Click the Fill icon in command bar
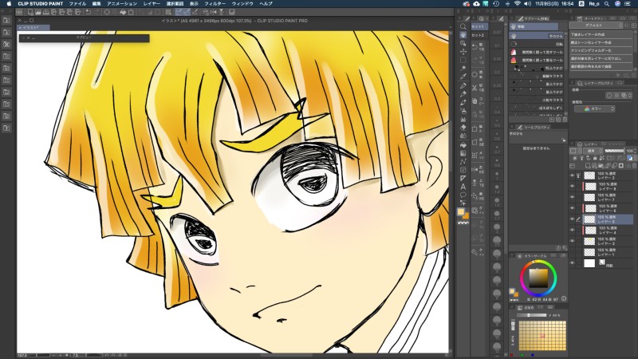This screenshot has width=638, height=359. pos(123,12)
